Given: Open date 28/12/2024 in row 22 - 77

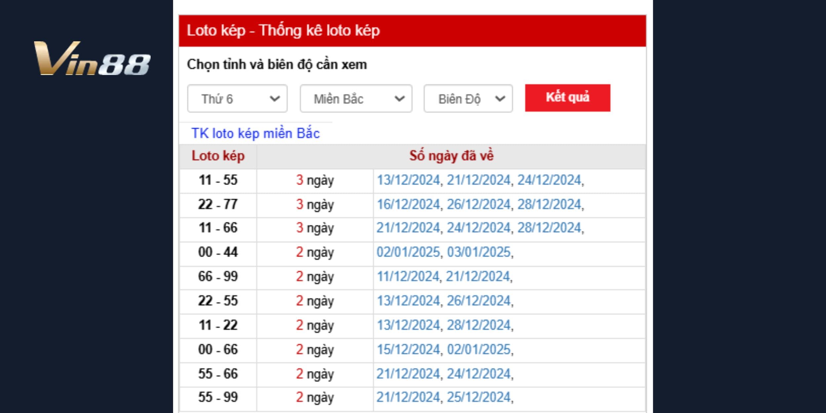Looking at the screenshot, I should coord(549,204).
